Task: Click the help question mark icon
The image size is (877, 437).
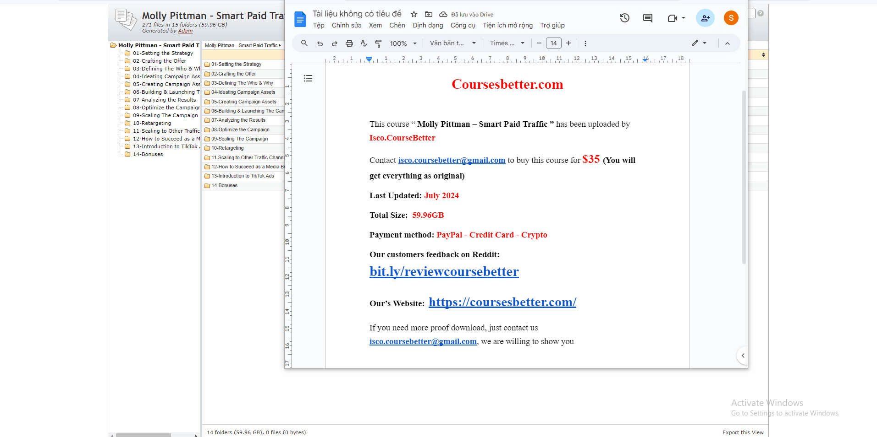Action: (x=761, y=13)
